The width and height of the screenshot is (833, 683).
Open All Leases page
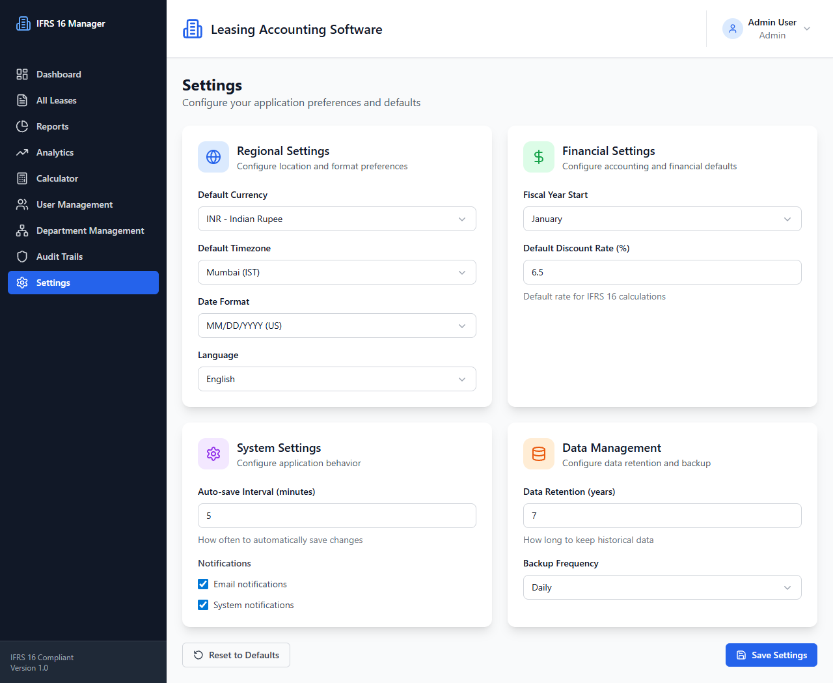tap(83, 100)
